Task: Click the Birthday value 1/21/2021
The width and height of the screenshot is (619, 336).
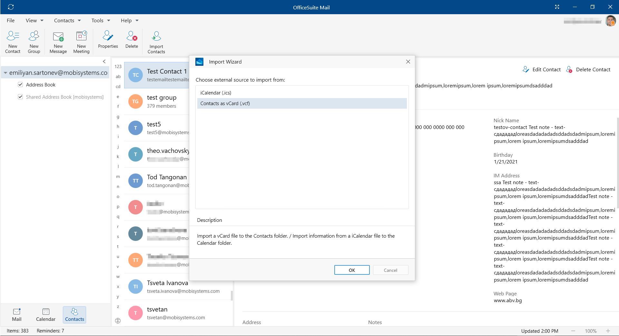Action: pyautogui.click(x=505, y=162)
